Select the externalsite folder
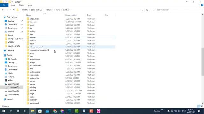The image size is (204, 114). tap(34, 19)
